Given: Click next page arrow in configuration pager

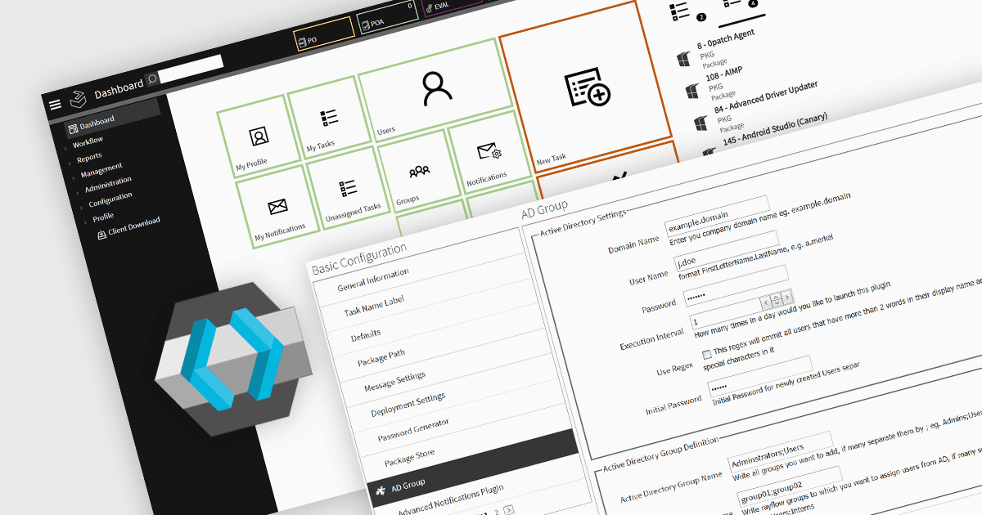Looking at the screenshot, I should (x=509, y=510).
